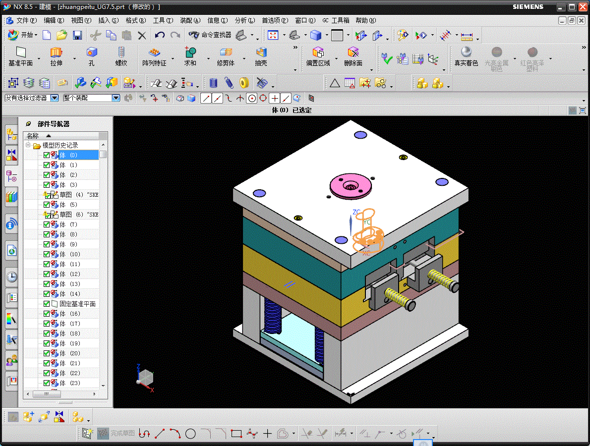Open the Roles sidebar tab
This screenshot has height=446, width=590.
click(x=12, y=361)
